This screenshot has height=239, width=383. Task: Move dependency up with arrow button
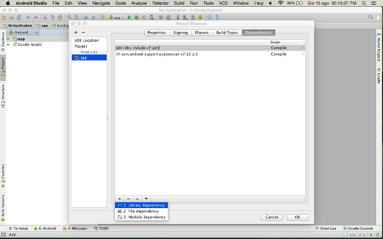point(137,199)
